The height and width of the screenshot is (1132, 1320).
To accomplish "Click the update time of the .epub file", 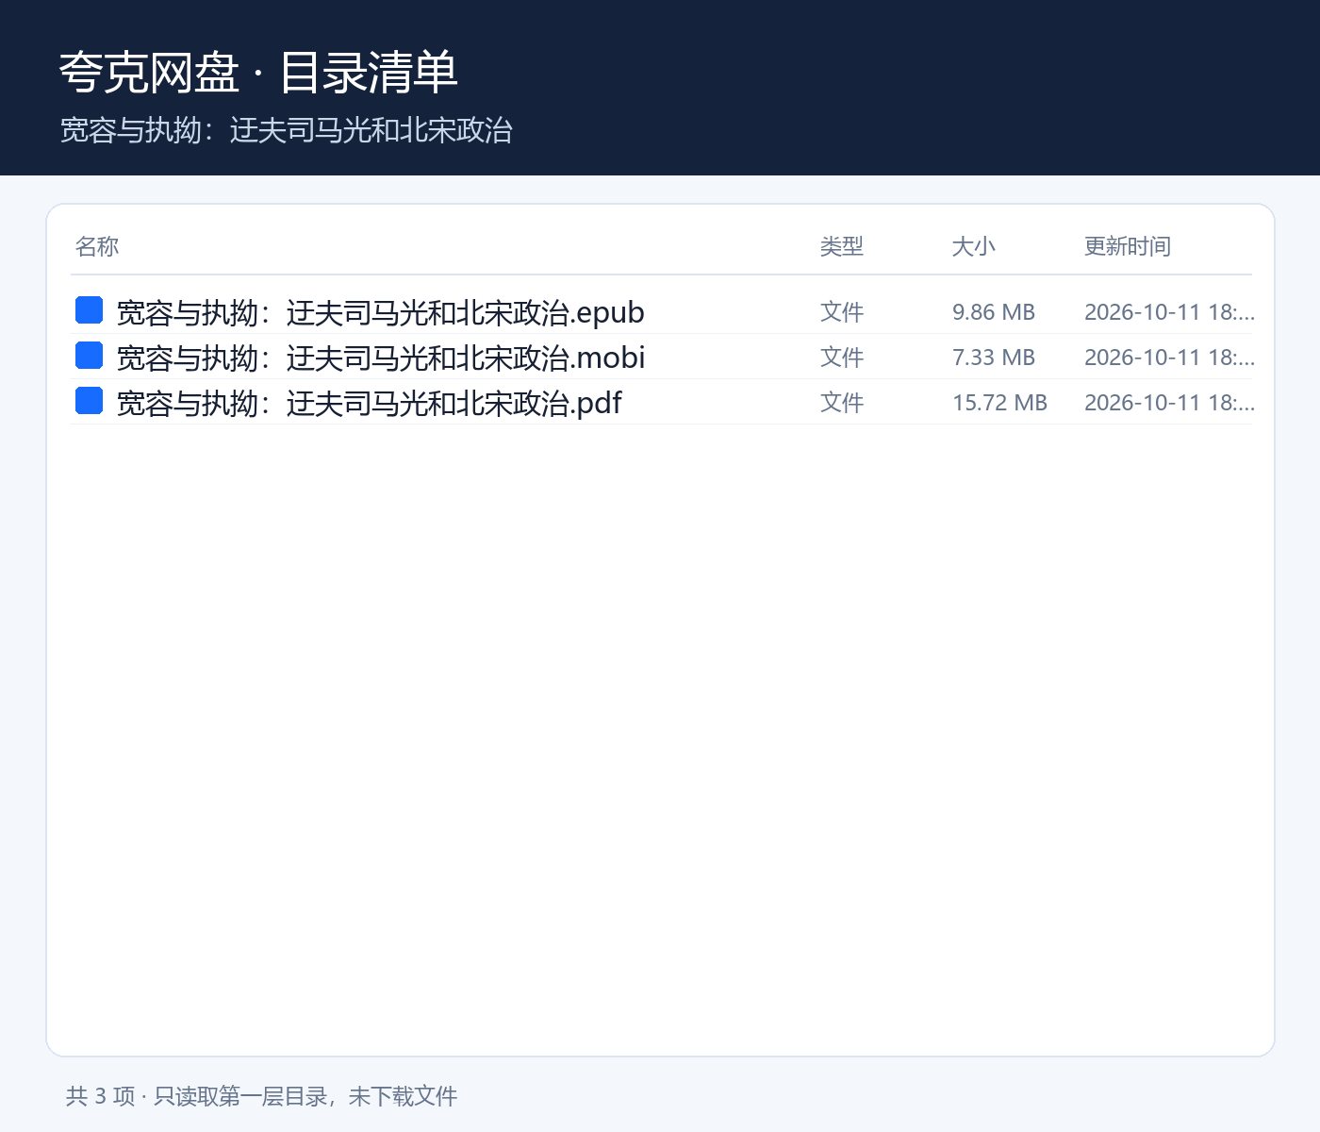I will (1169, 312).
